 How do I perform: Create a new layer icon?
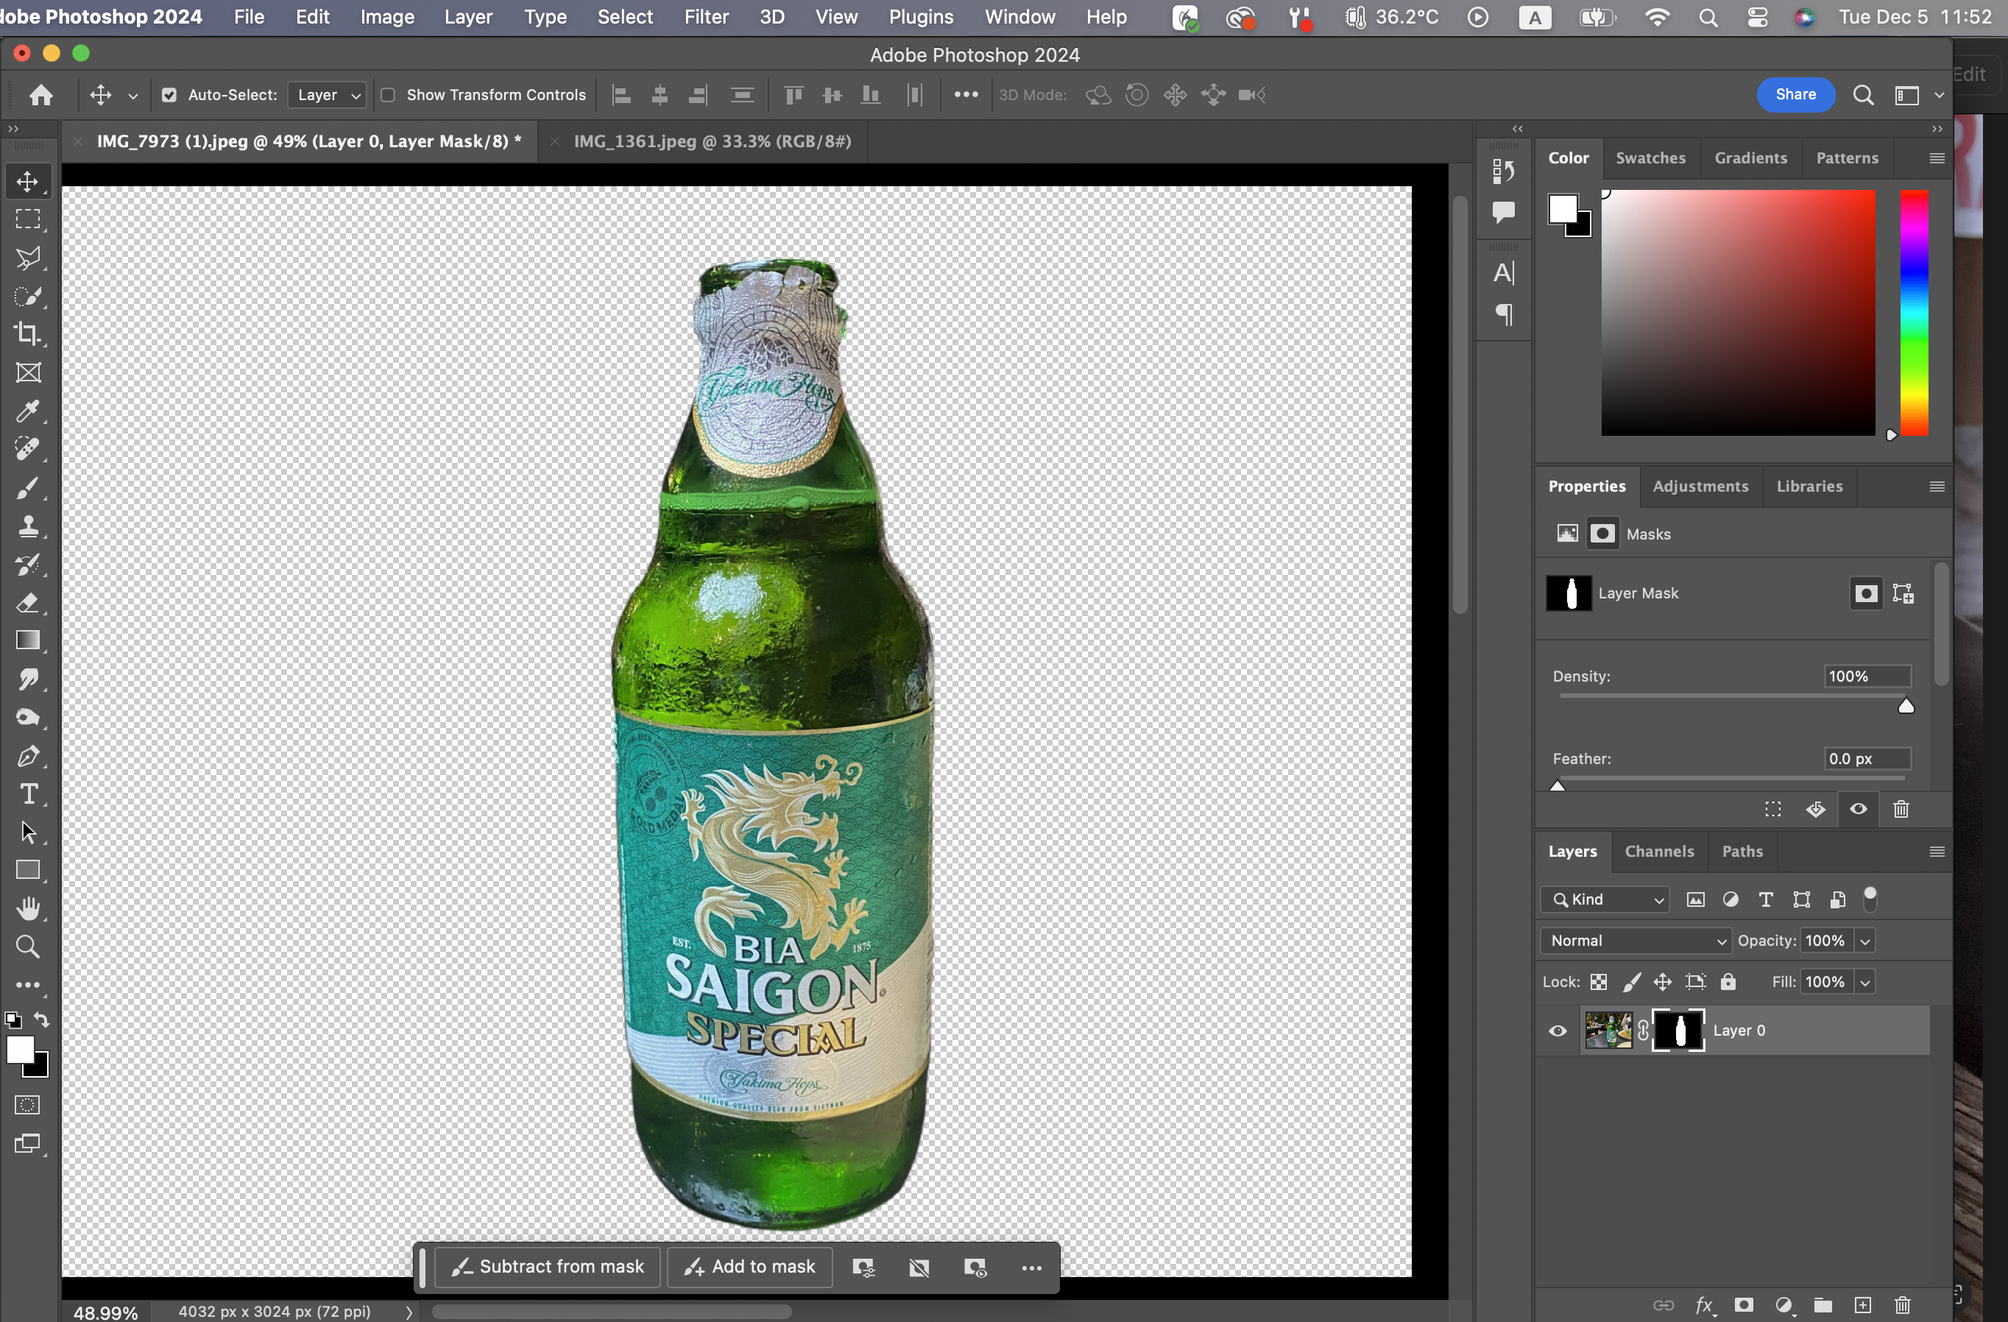coord(1862,1305)
